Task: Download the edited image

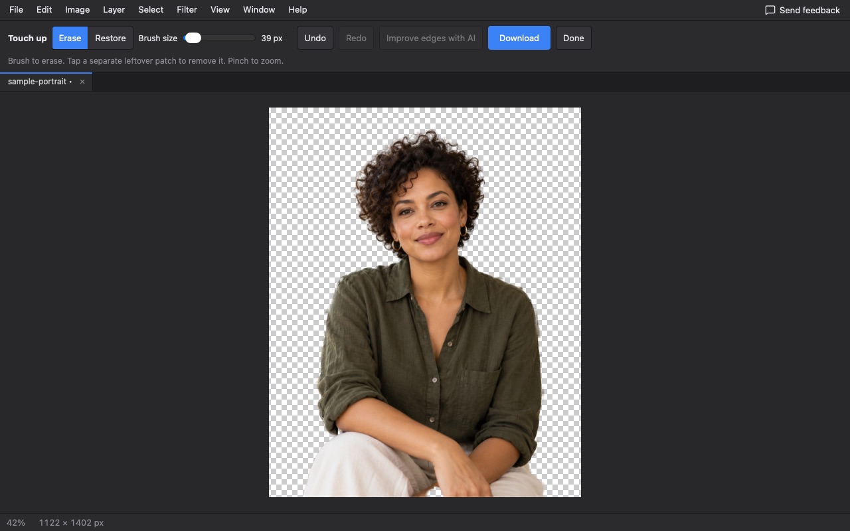Action: [x=519, y=38]
